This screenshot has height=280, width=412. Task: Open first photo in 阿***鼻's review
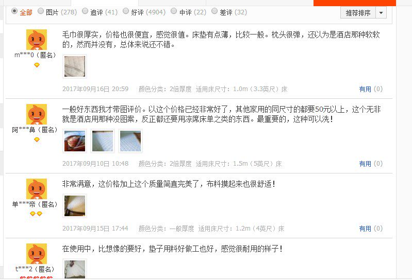click(75, 141)
